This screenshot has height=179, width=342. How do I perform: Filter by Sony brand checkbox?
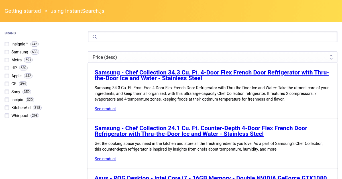(7, 92)
